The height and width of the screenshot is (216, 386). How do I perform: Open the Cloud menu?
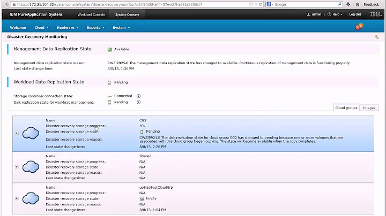[41, 27]
